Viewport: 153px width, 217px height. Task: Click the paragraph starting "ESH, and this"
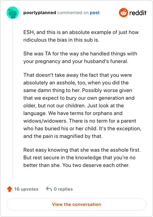pos(81,36)
